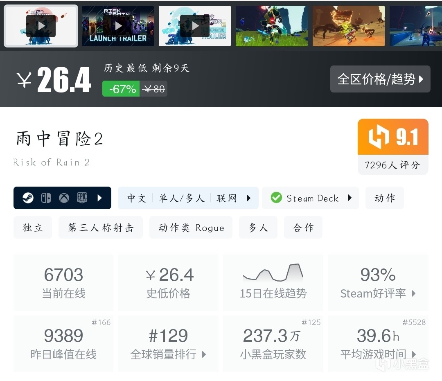Screen dimensions: 442x381
Task: Open the cut-off dark blue screenshot
Action: tap(416, 26)
